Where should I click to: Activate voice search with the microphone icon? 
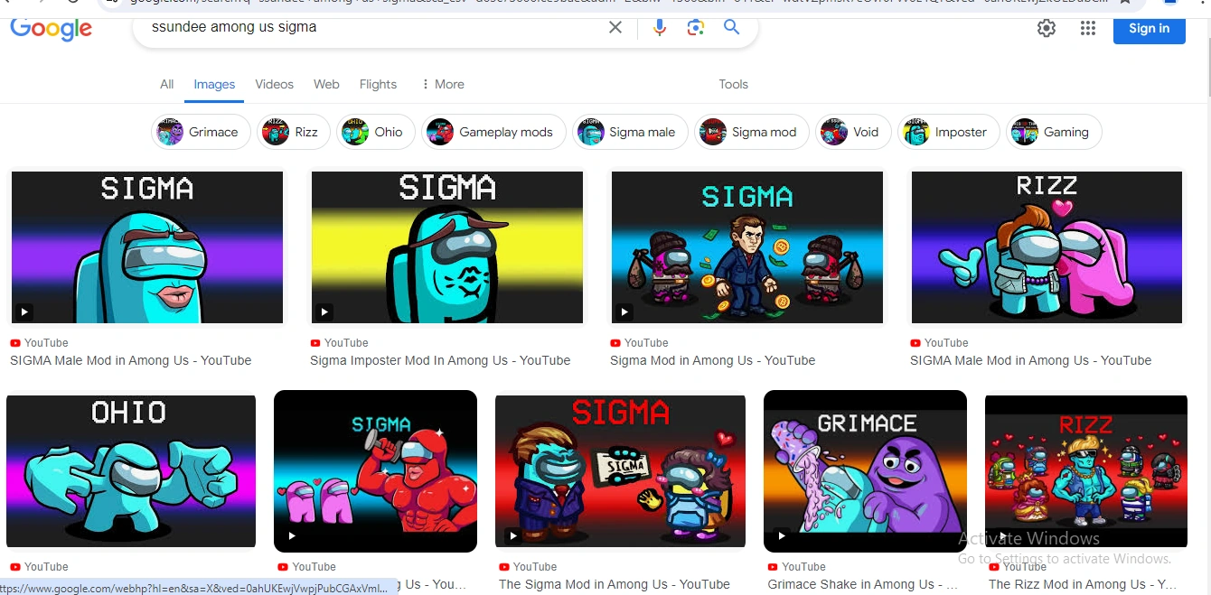[659, 27]
